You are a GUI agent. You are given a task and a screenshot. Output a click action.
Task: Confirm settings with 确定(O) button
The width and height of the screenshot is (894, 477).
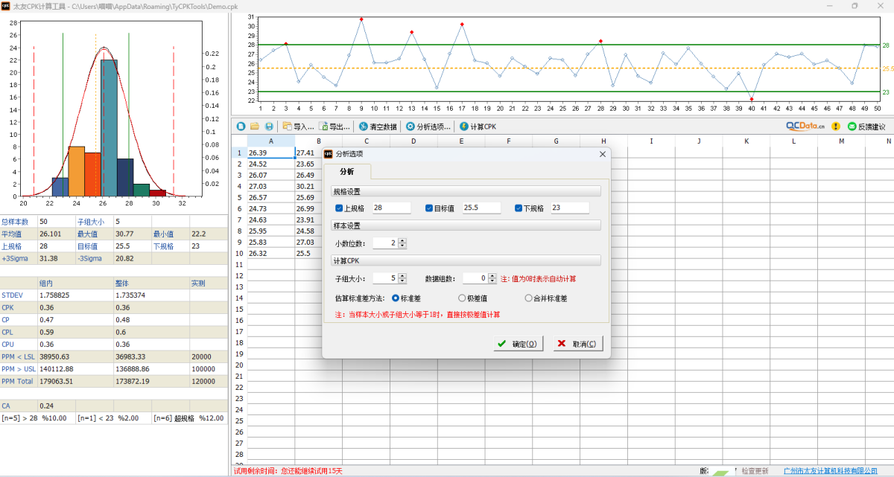tap(519, 344)
